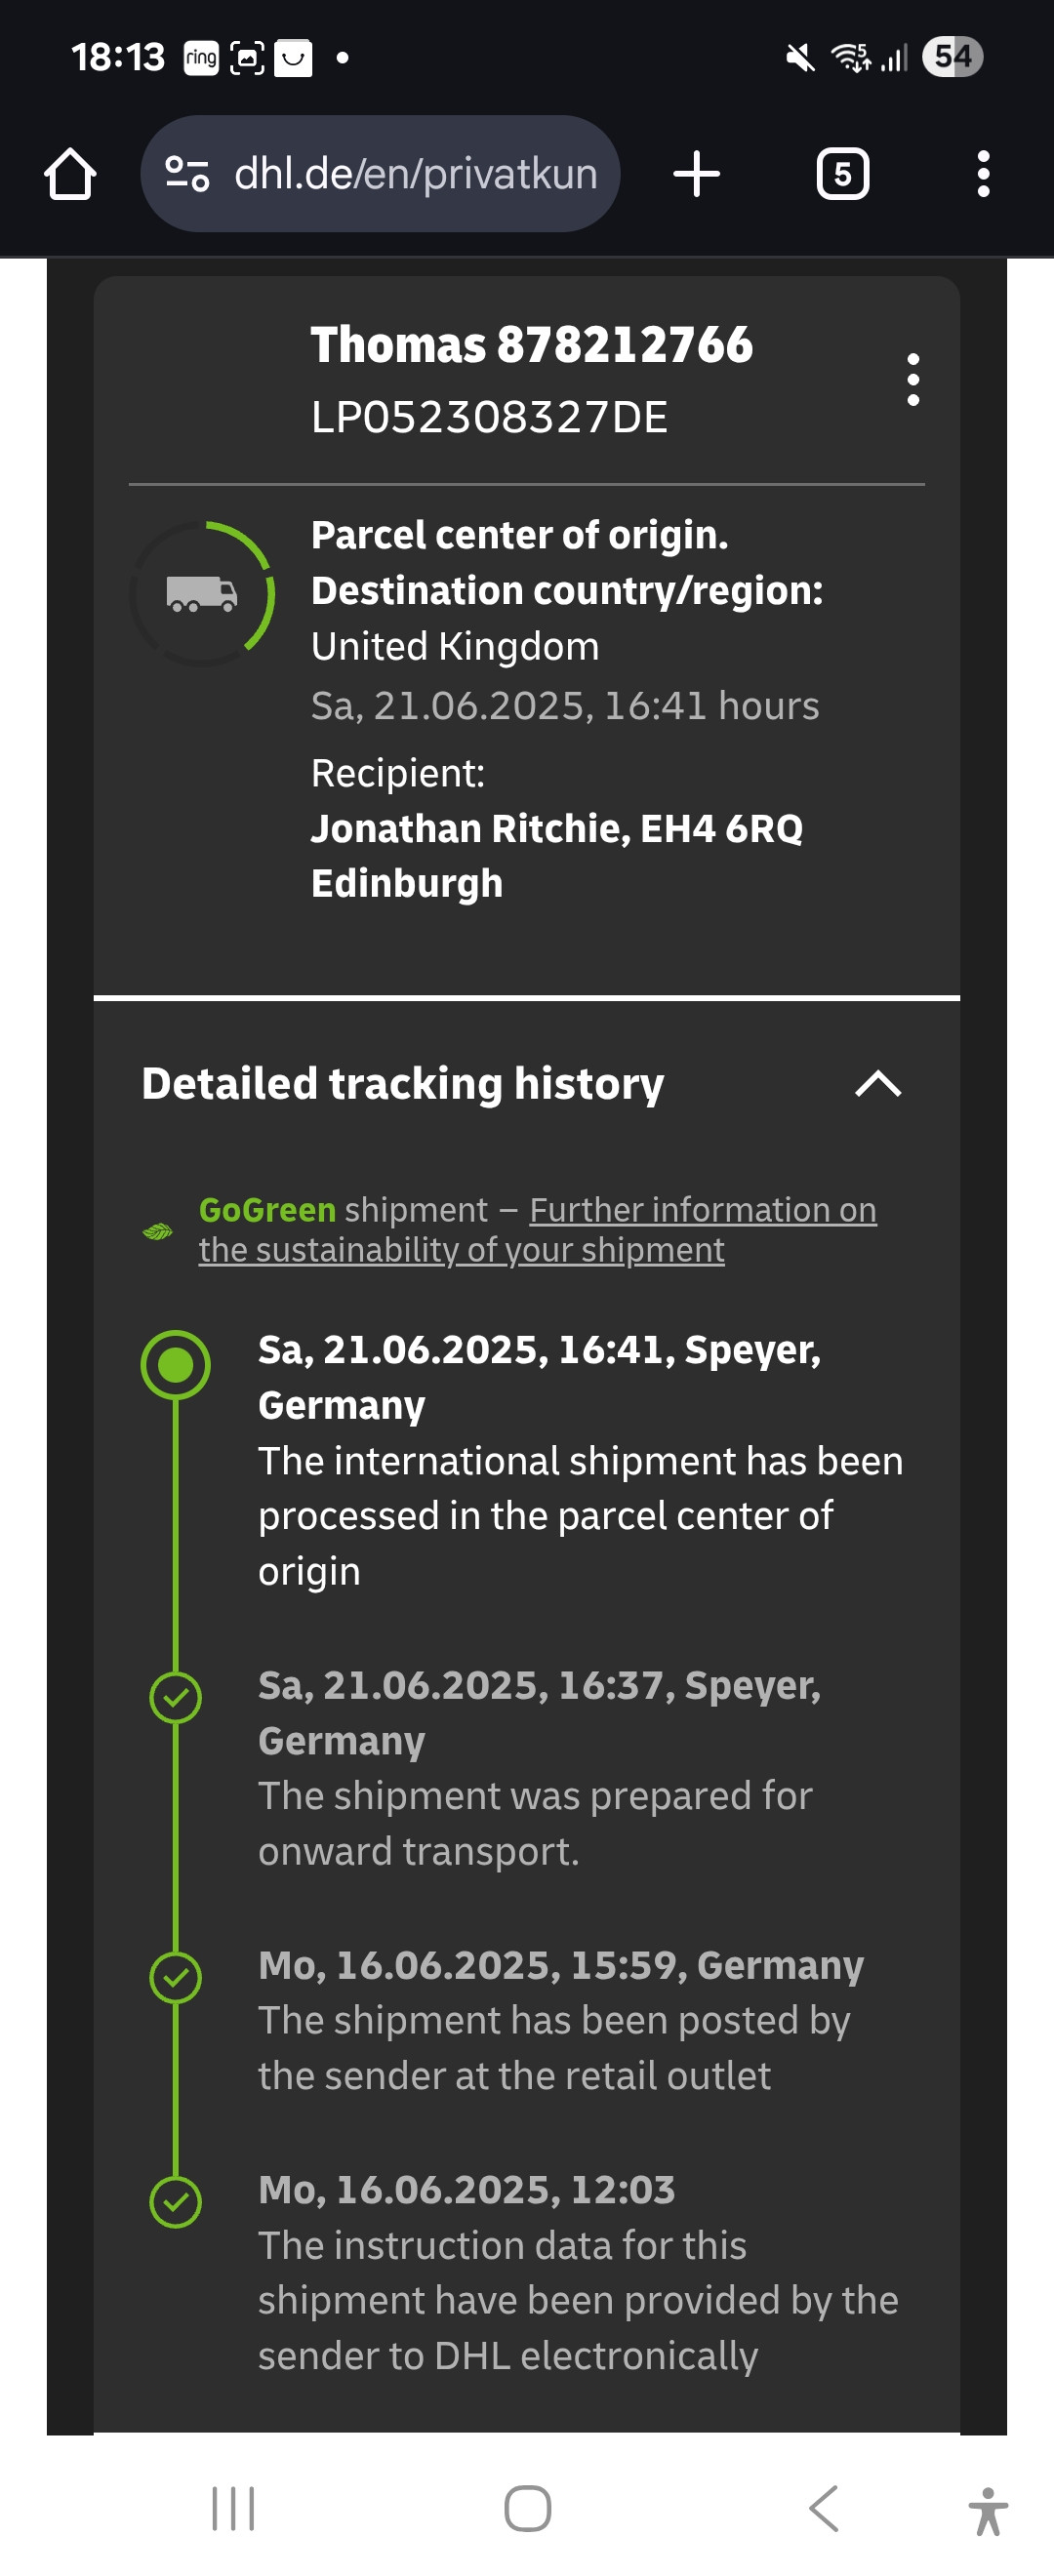This screenshot has width=1054, height=2576.
Task: Tap the site settings icon in address bar
Action: point(187,174)
